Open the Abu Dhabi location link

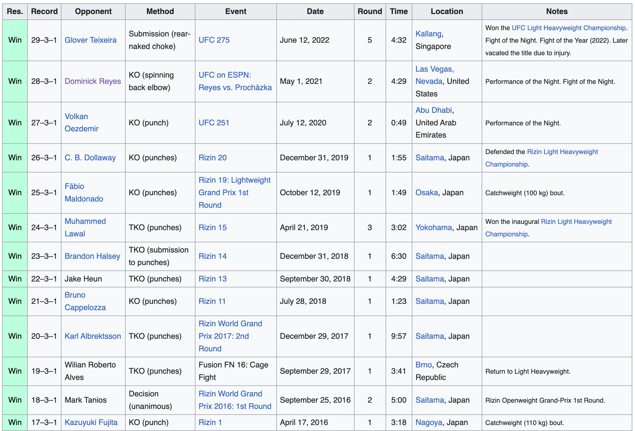pos(434,110)
